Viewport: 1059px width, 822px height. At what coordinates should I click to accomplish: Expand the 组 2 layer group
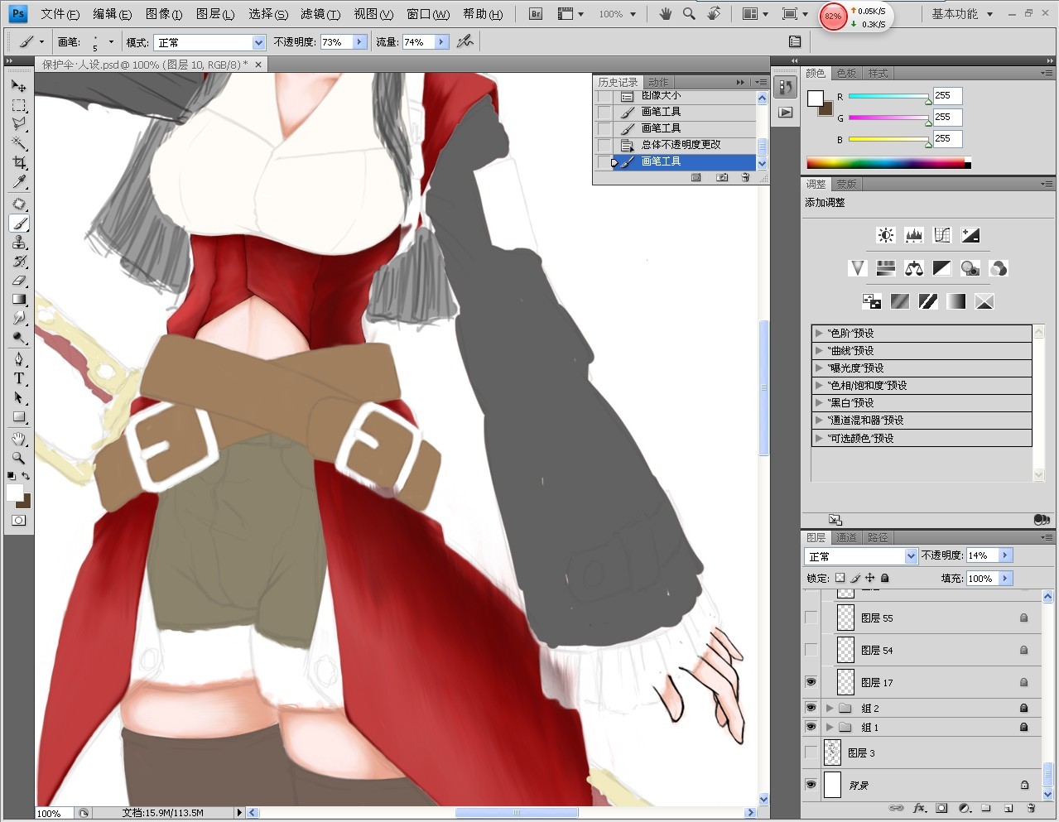pyautogui.click(x=830, y=708)
